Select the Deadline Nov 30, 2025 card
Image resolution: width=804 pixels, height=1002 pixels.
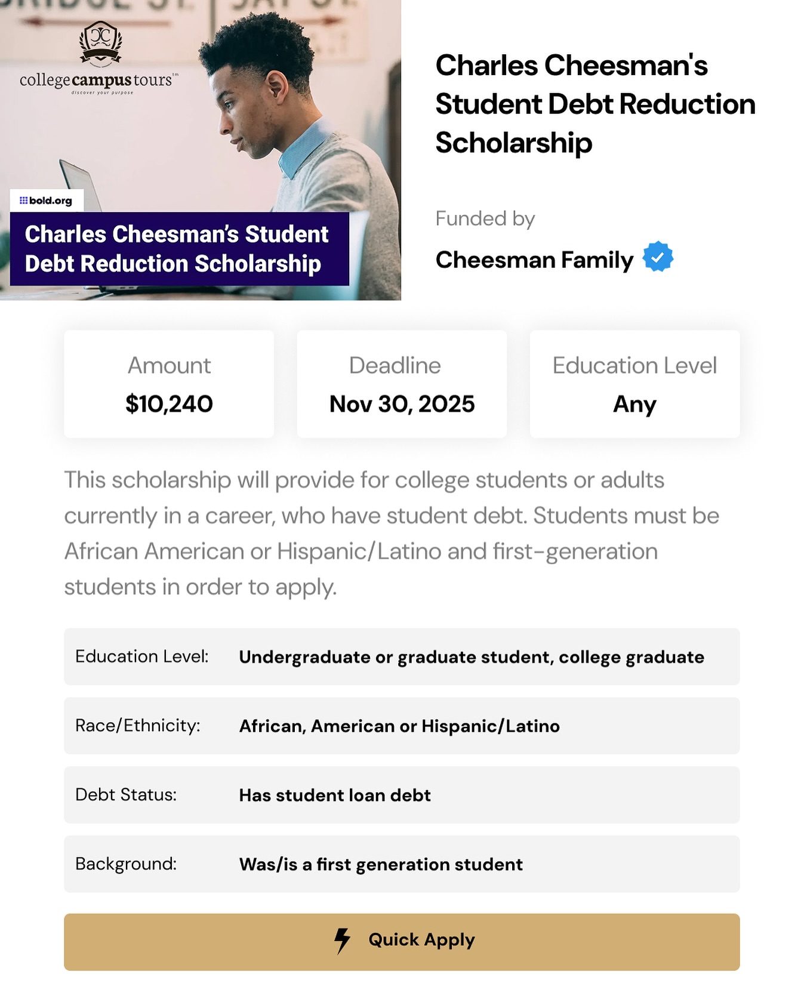402,384
